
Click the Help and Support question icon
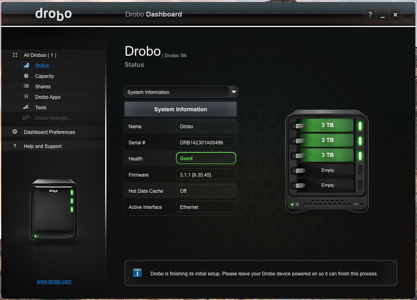(x=15, y=146)
